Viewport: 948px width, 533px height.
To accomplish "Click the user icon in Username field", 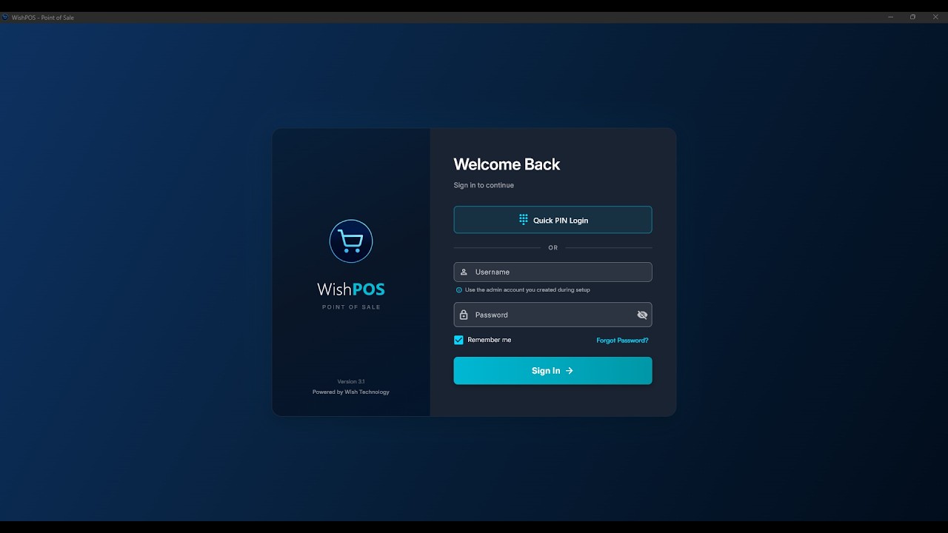I will click(x=464, y=272).
